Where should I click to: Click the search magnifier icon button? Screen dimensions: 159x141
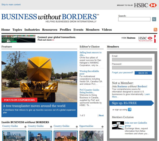(x=154, y=19)
